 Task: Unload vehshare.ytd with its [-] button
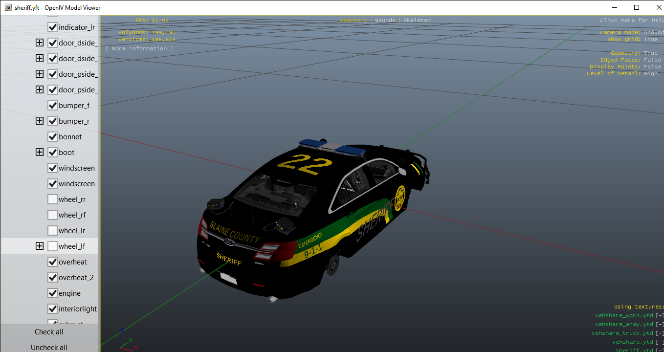[x=660, y=342]
